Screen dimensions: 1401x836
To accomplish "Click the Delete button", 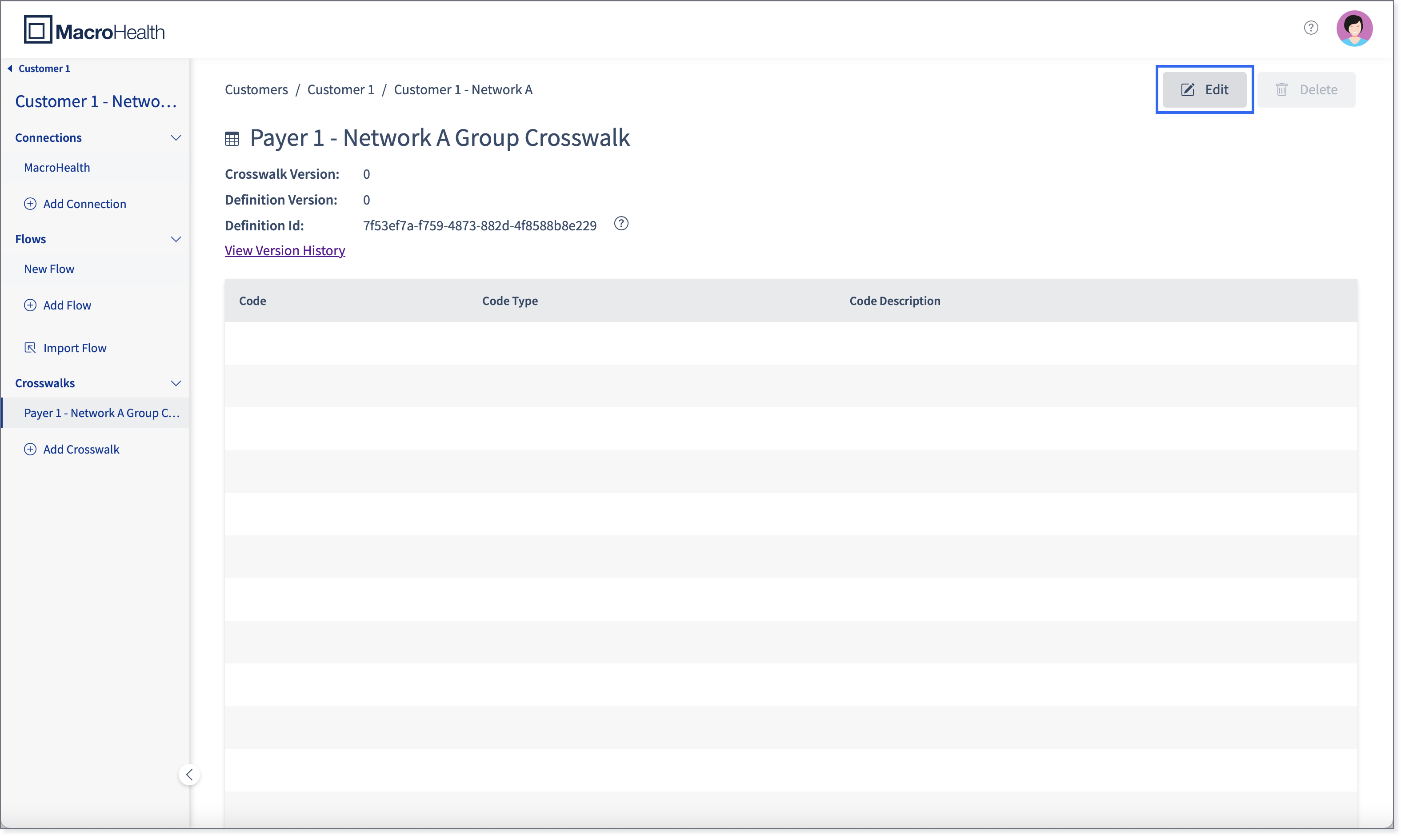I will coord(1306,89).
